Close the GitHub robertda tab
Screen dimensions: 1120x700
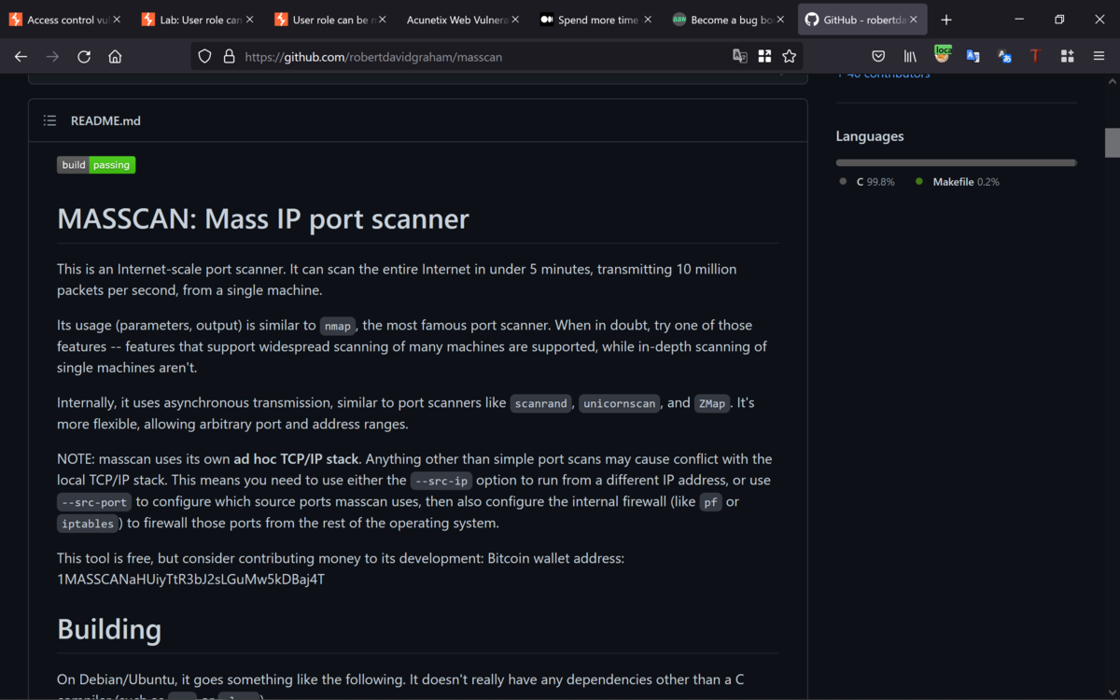click(x=913, y=20)
